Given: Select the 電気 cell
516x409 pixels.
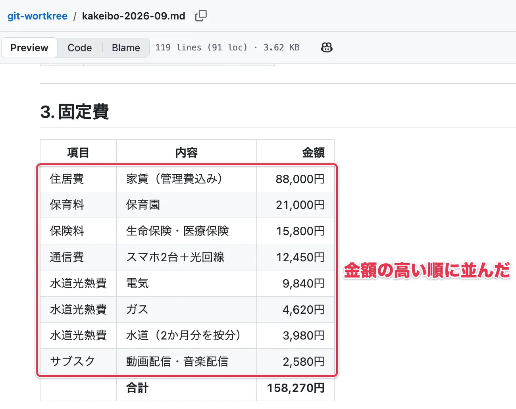Looking at the screenshot, I should click(187, 284).
